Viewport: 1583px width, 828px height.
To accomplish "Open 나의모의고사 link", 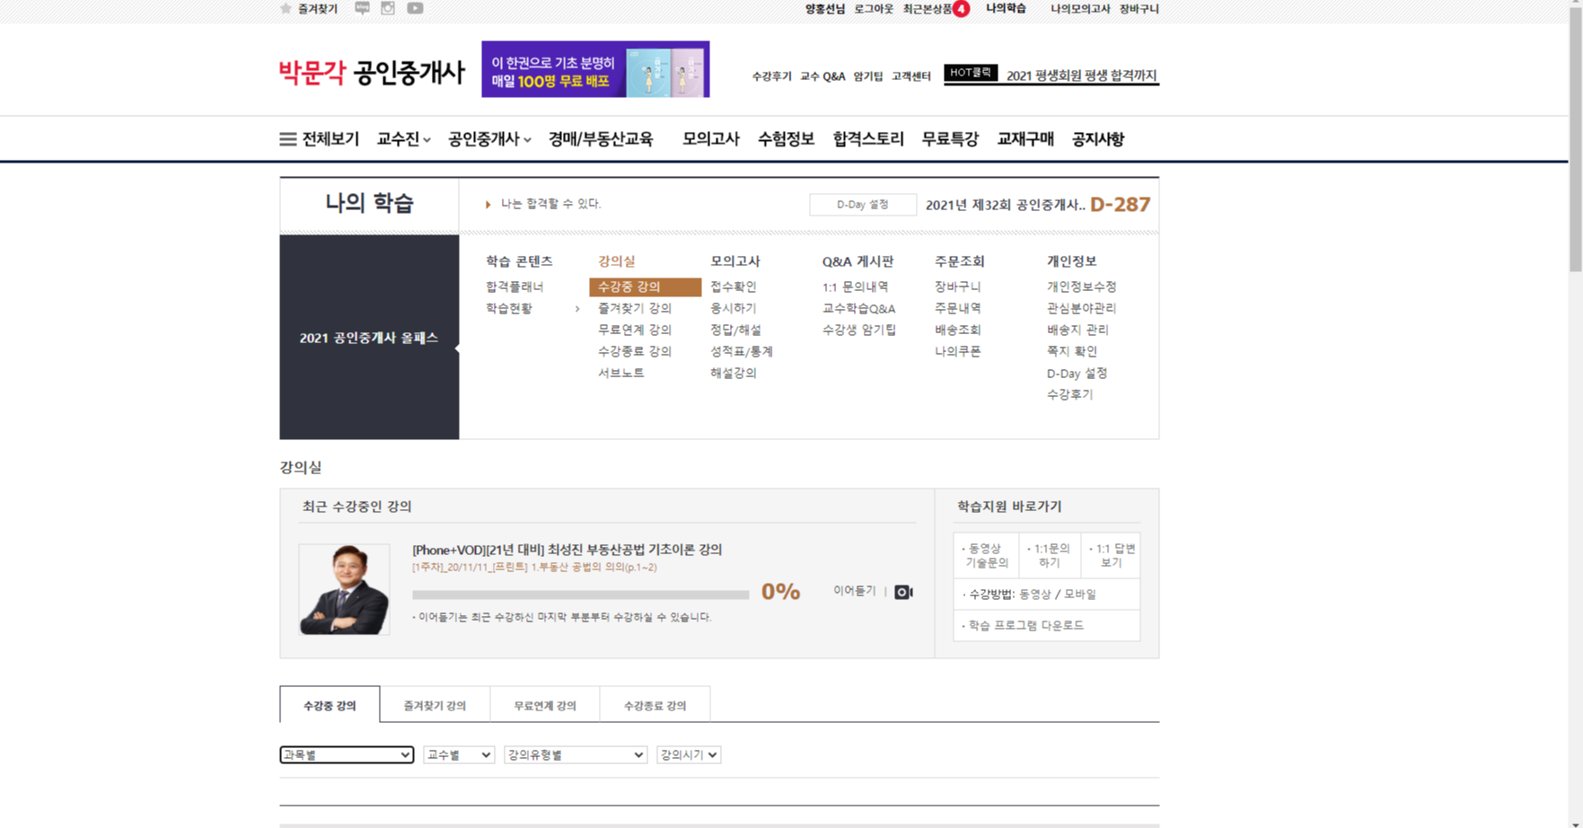I will 1080,9.
